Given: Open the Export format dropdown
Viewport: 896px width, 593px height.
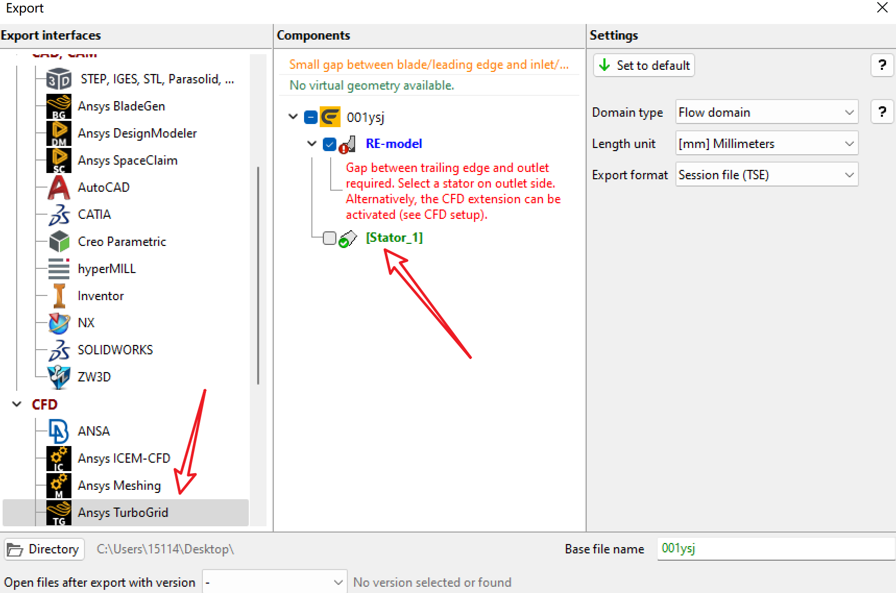Looking at the screenshot, I should tap(767, 175).
